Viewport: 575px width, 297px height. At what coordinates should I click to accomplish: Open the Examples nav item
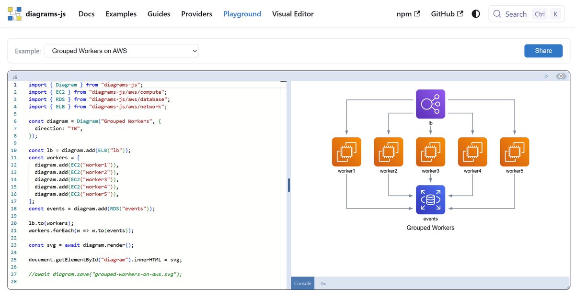pos(121,14)
